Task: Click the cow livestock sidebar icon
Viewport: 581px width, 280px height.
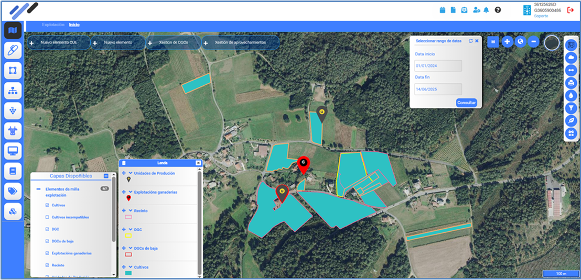Action: click(x=13, y=131)
